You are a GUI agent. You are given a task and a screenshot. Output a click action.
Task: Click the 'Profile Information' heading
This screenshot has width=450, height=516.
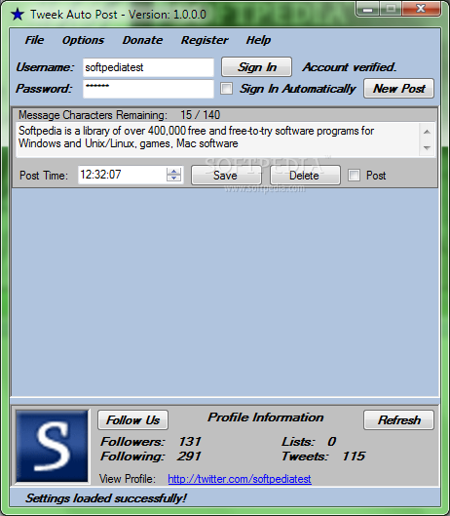click(x=266, y=417)
